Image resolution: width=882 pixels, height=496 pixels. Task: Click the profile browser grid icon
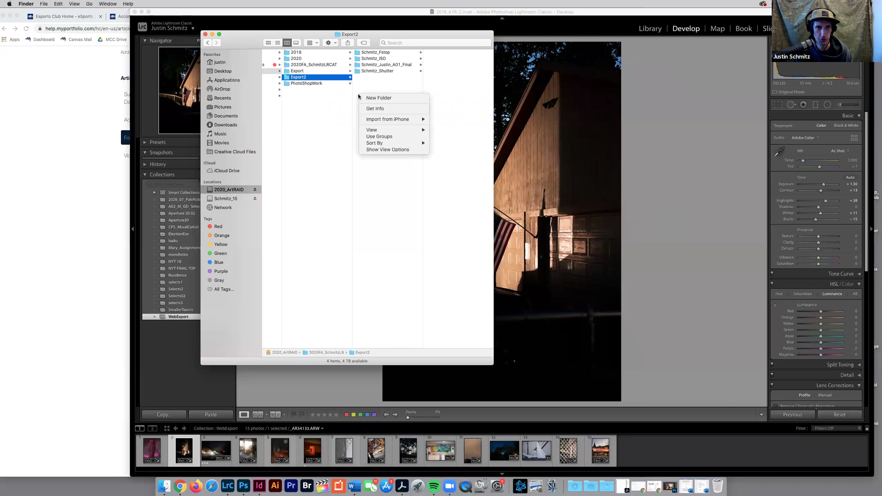click(x=854, y=138)
